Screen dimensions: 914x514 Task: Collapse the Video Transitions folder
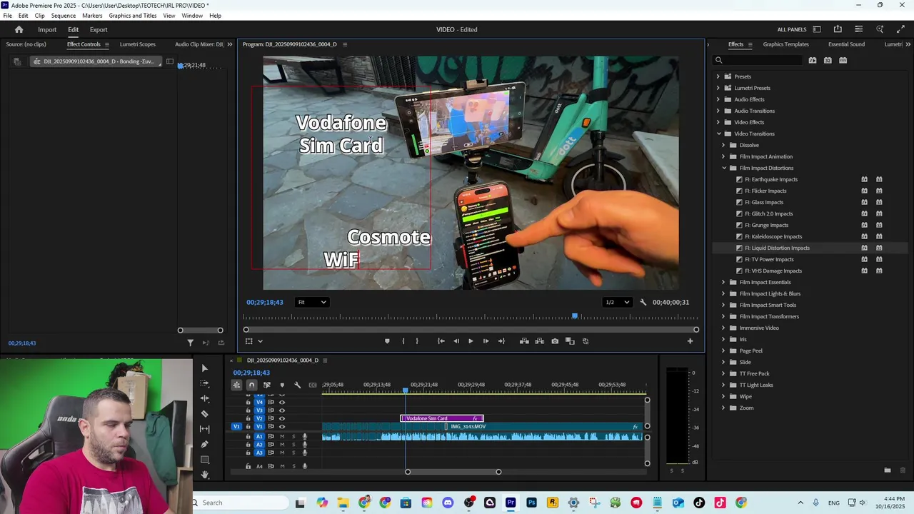coord(718,133)
